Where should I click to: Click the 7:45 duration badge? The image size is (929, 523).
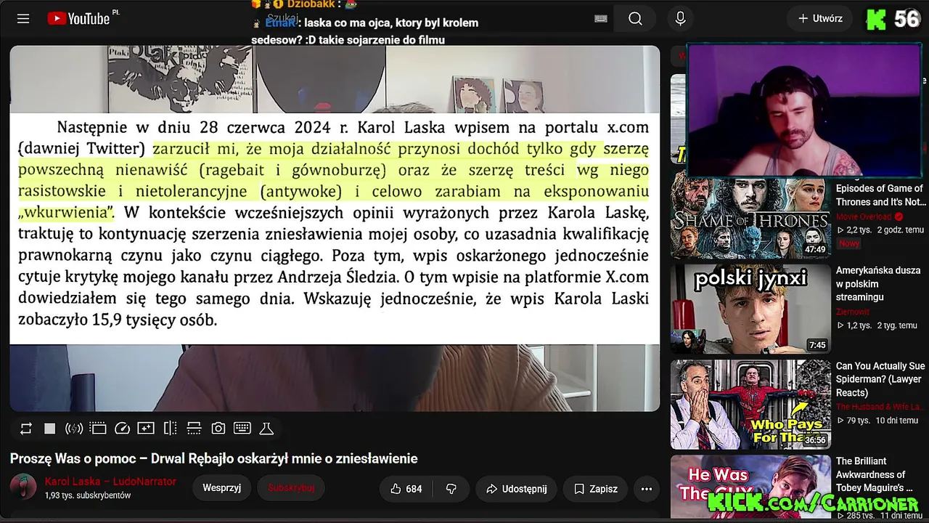click(817, 345)
